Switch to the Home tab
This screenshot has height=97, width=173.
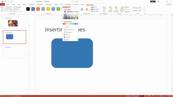point(8,4)
